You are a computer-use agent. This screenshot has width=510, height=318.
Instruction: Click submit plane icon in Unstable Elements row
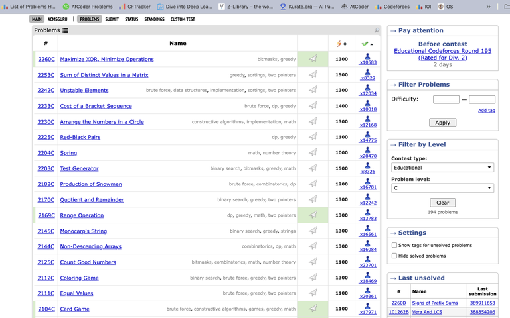[313, 89]
